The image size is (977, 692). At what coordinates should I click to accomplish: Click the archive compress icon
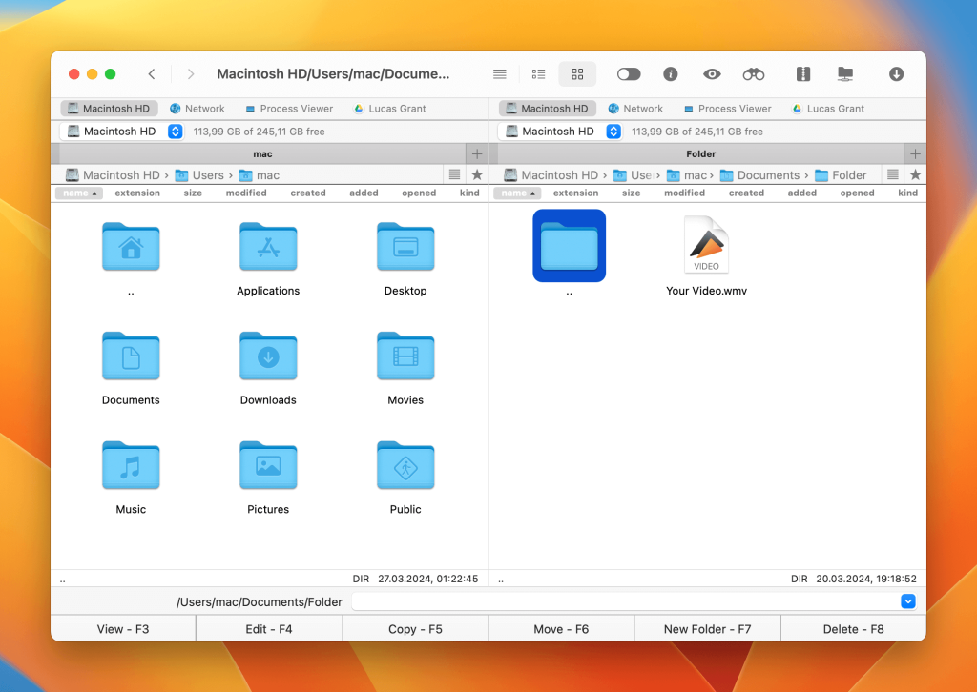tap(802, 74)
